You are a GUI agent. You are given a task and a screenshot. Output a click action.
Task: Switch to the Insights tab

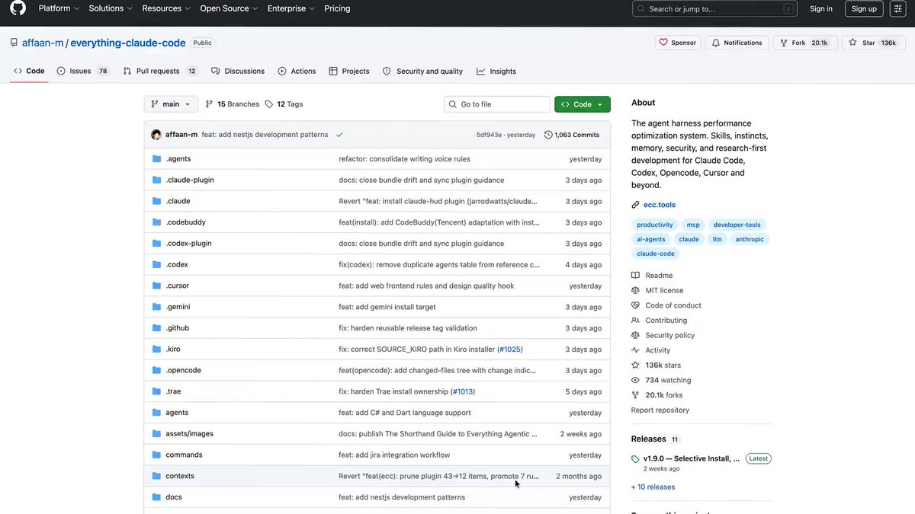coord(496,71)
